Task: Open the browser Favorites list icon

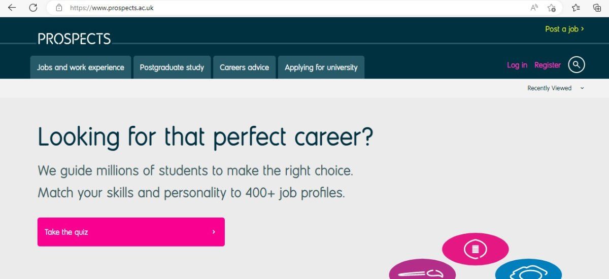Action: (576, 8)
